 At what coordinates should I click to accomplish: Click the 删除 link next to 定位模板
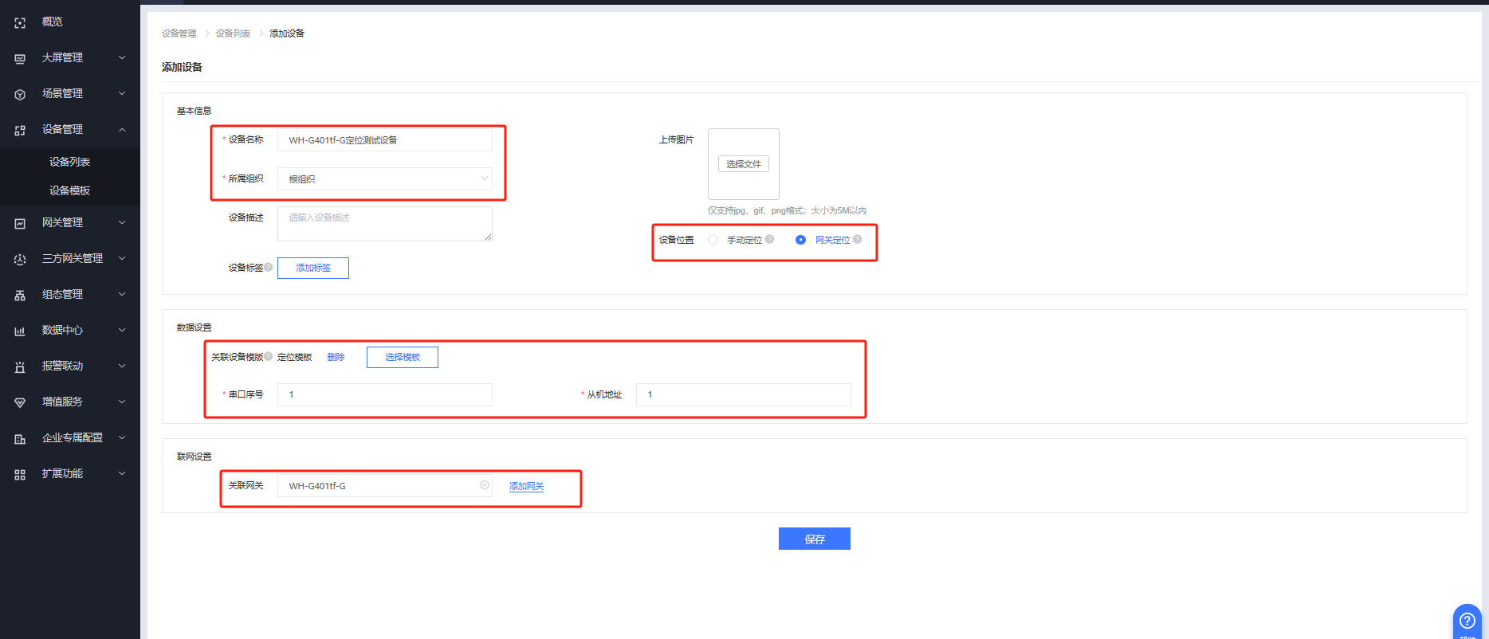coord(336,357)
